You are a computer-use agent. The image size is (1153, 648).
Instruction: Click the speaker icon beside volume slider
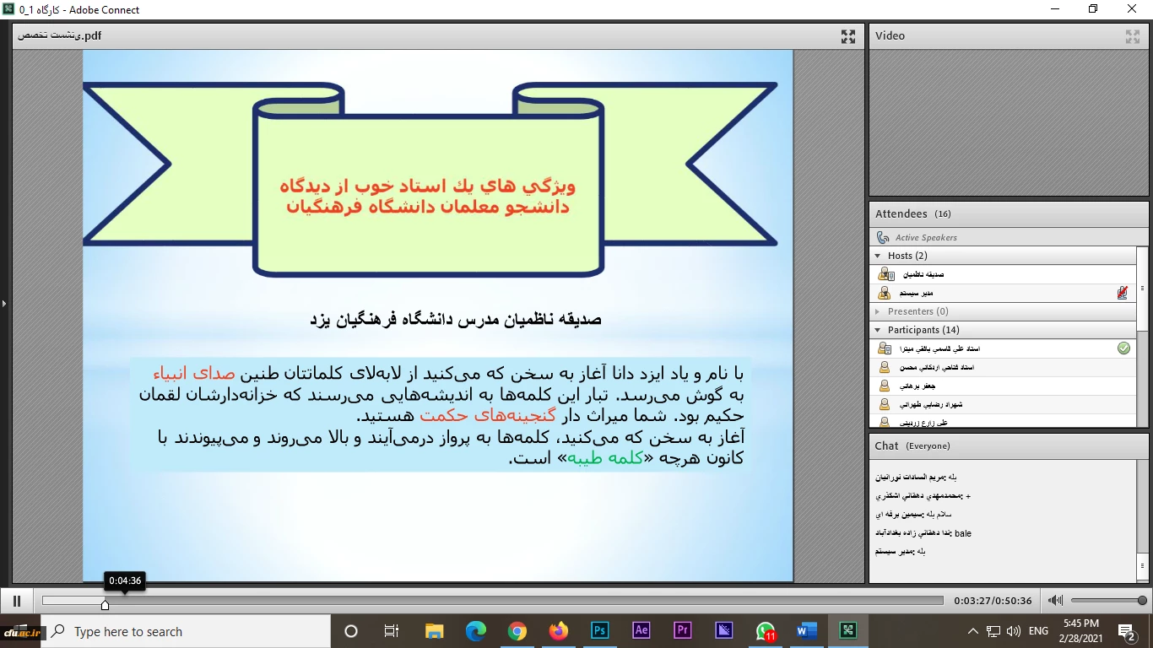point(1055,601)
